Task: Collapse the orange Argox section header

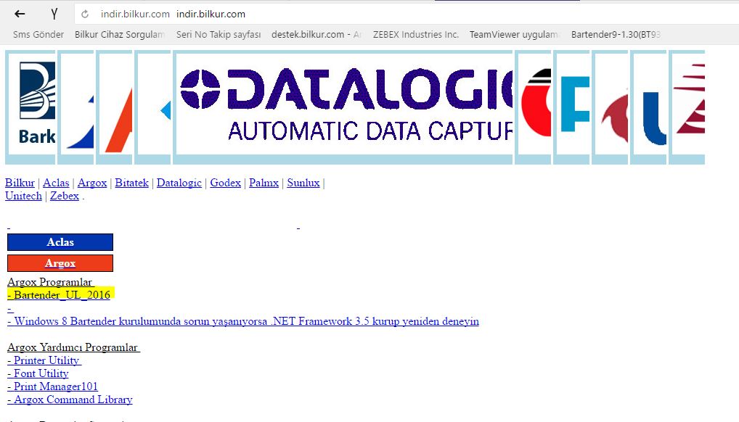Action: (x=60, y=263)
